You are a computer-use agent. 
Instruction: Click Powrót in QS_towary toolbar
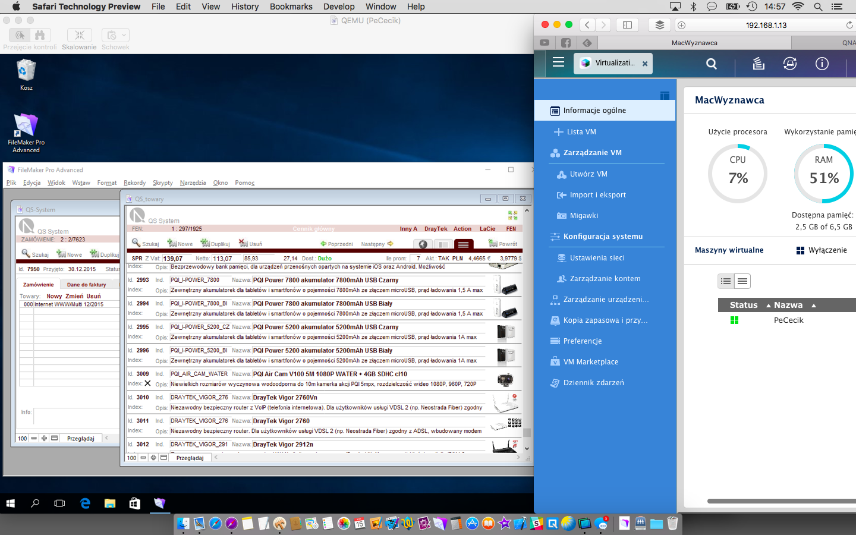pos(502,244)
